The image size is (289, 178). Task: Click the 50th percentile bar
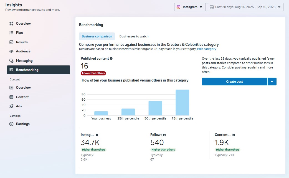click(x=155, y=108)
